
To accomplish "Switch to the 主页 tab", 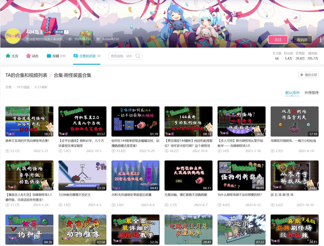I will pos(12,56).
